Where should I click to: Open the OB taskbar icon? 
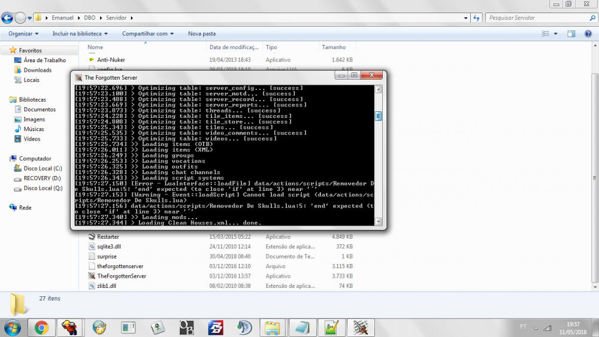(186, 328)
